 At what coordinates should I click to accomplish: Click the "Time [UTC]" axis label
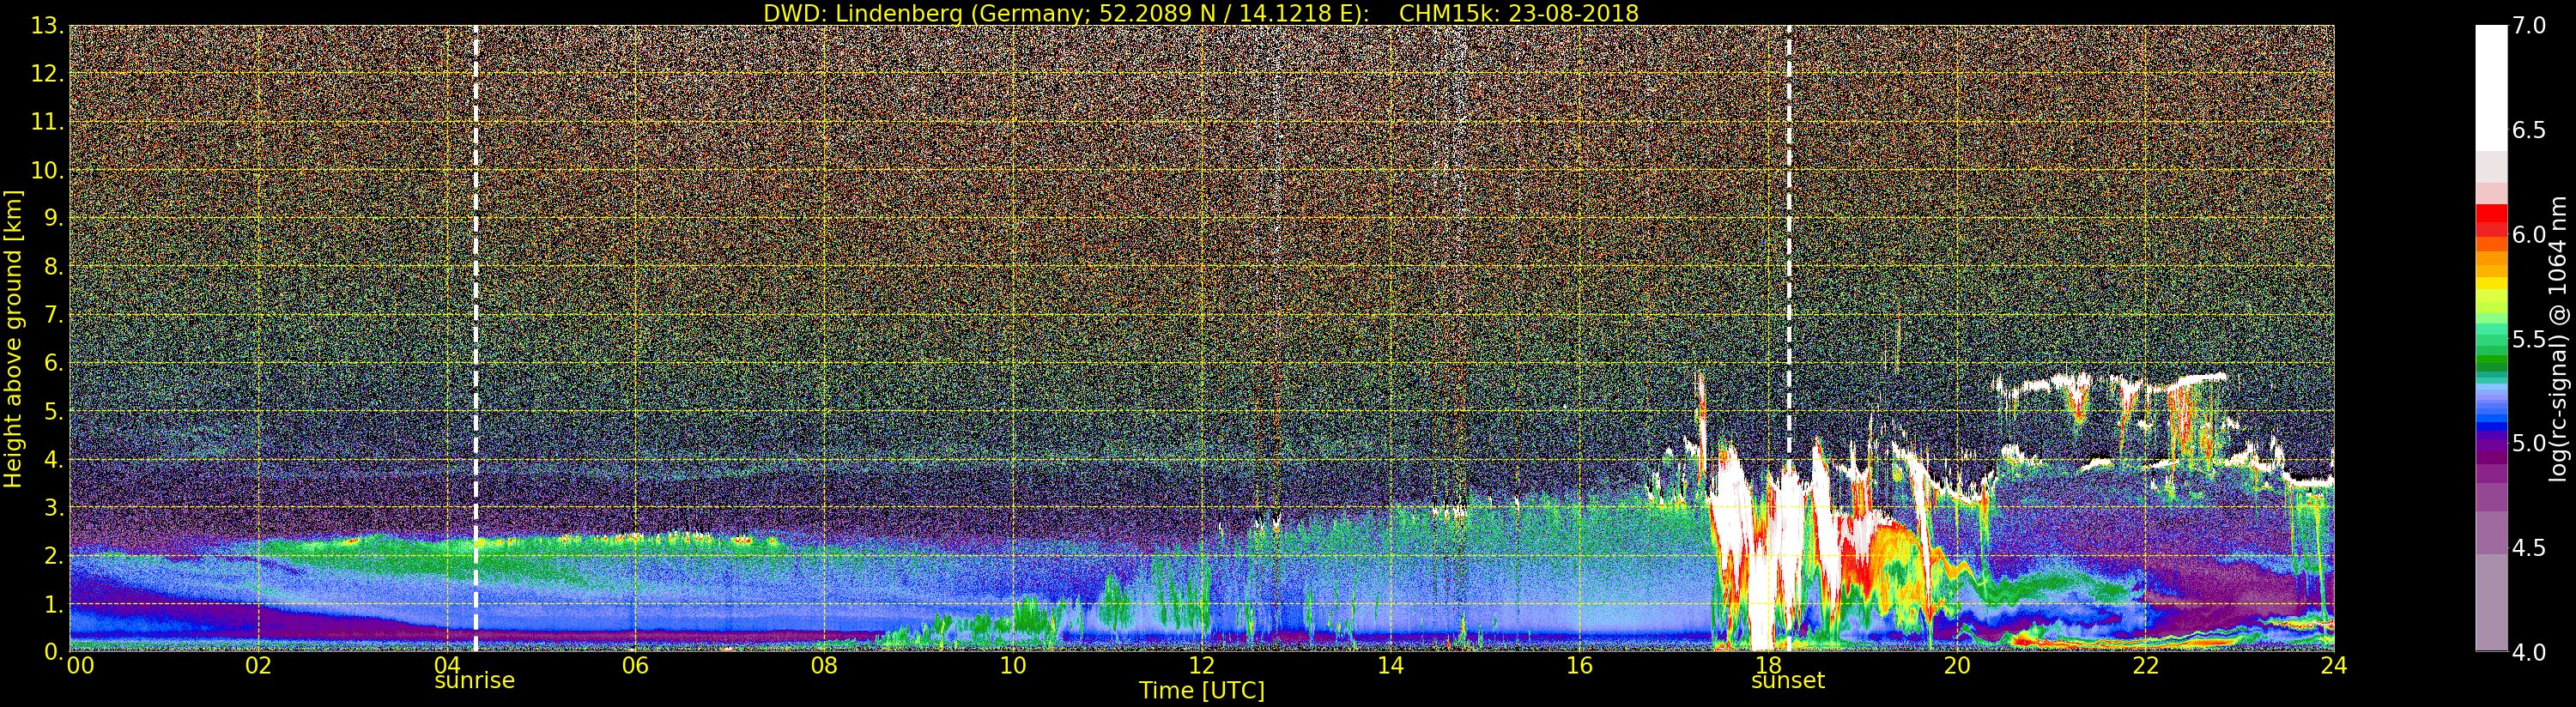1202,690
